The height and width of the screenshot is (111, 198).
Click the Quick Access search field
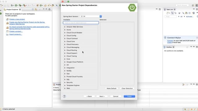pos(182,5)
